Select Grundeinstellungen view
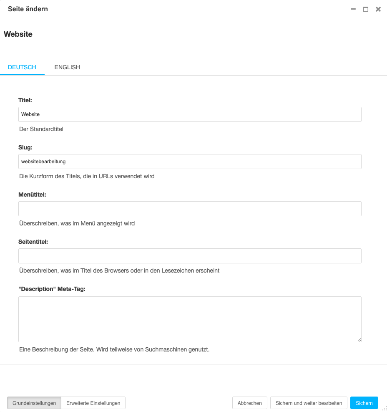Image resolution: width=387 pixels, height=412 pixels. coord(34,402)
